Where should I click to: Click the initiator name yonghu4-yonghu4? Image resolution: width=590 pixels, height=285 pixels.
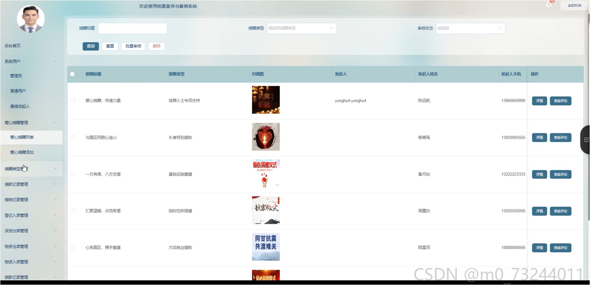pos(350,101)
